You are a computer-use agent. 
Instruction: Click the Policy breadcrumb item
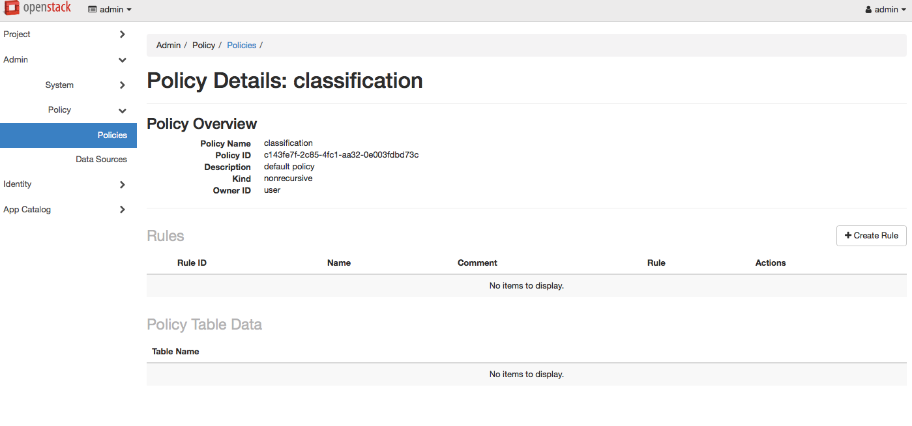click(203, 46)
